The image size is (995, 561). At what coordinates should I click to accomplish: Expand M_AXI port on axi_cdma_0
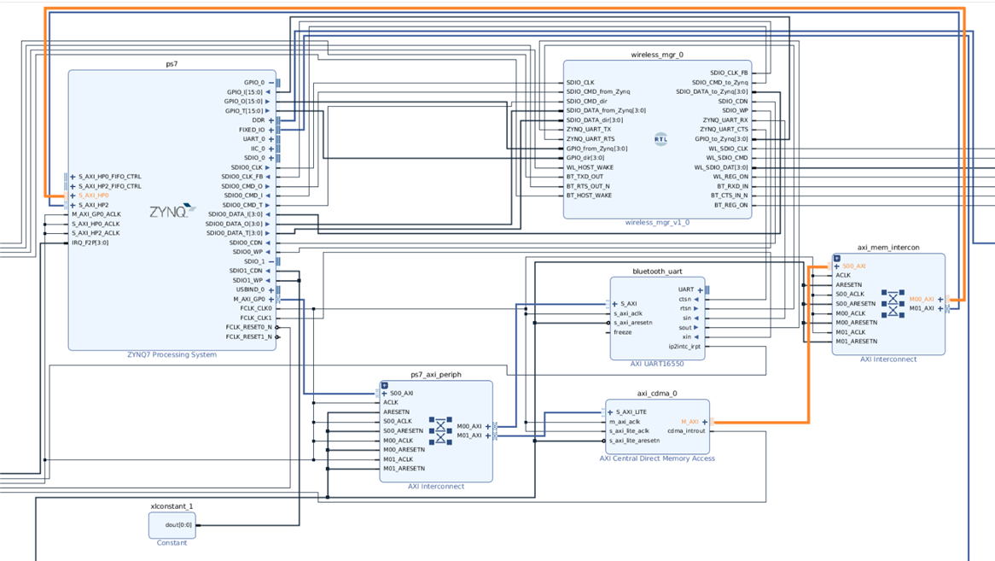[705, 422]
